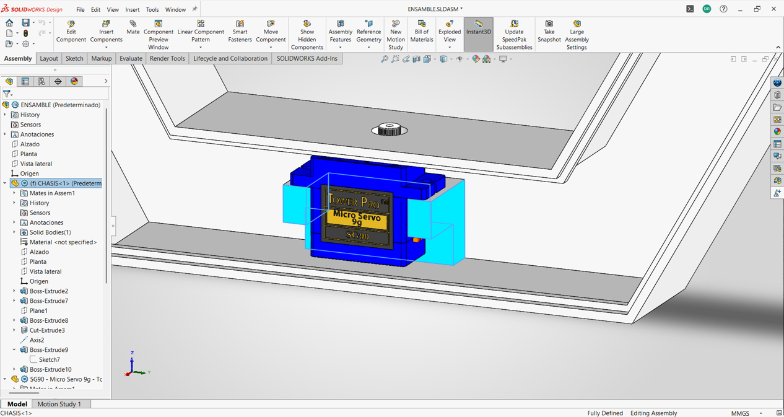The image size is (784, 417).
Task: Toggle Instant3D mode
Action: click(x=479, y=34)
